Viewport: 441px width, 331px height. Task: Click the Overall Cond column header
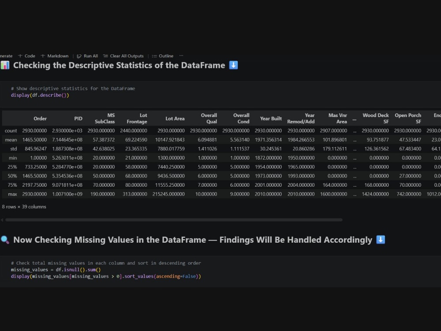click(x=241, y=118)
